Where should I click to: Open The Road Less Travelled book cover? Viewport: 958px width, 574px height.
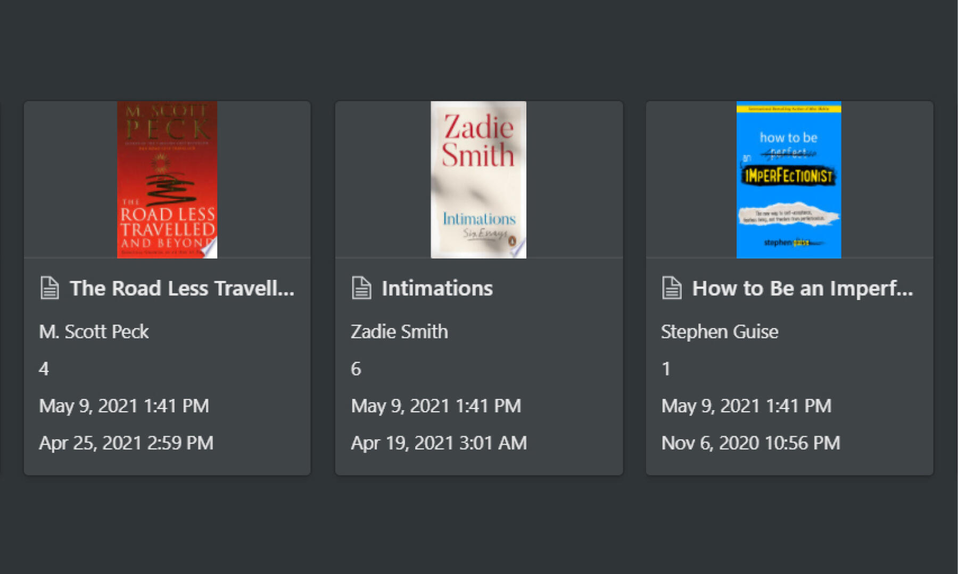pos(167,180)
